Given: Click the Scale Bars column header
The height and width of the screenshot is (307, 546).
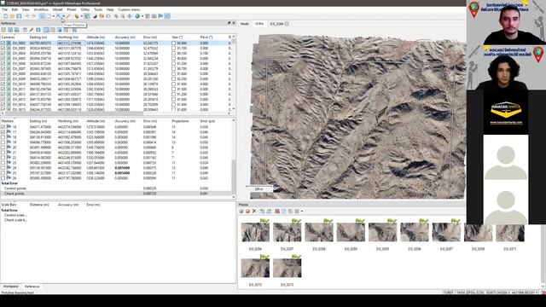Looking at the screenshot, I should click(x=9, y=205).
